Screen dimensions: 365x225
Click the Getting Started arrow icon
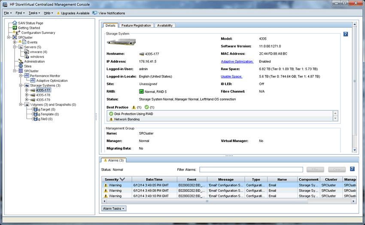click(15, 28)
